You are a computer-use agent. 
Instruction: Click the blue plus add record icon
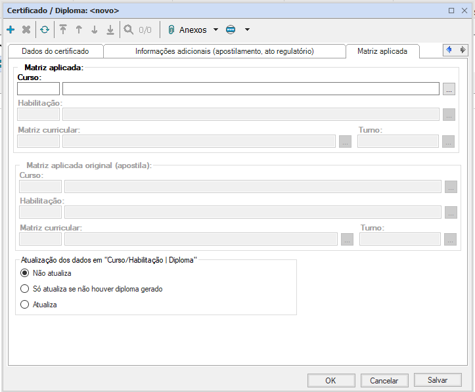[x=11, y=30]
